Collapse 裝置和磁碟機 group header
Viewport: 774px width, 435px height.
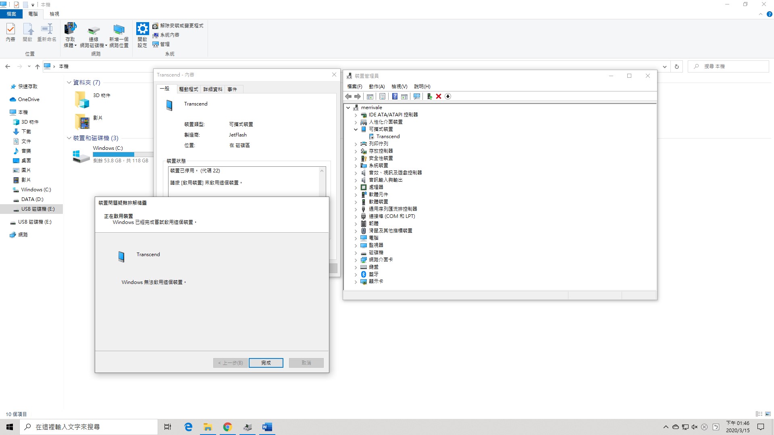(69, 138)
